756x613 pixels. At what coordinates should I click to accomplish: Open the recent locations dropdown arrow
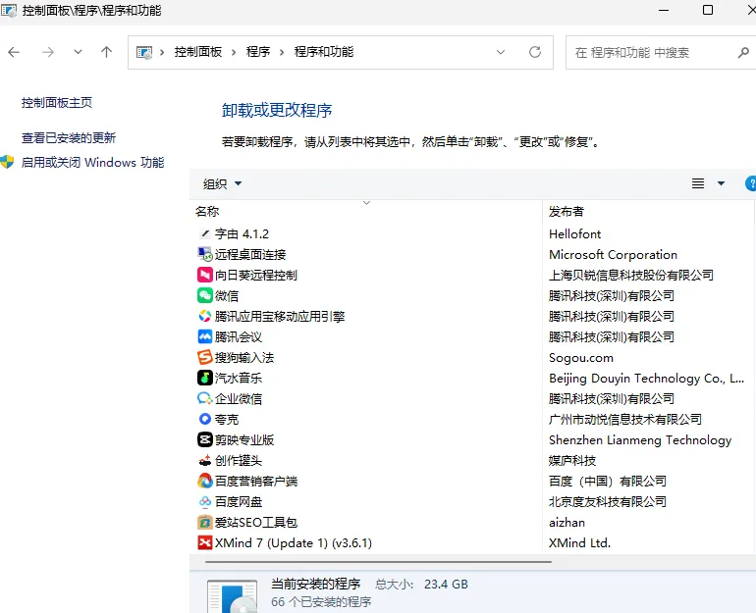click(x=78, y=52)
